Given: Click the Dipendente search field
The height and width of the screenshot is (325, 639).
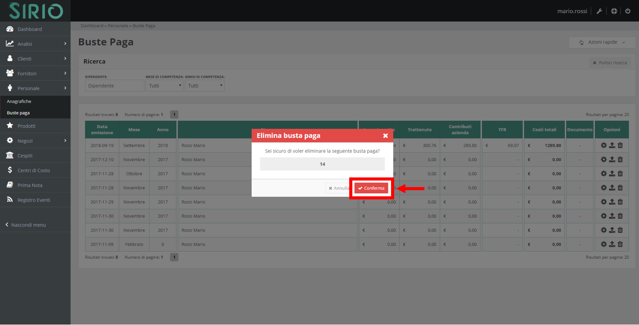Looking at the screenshot, I should point(115,86).
